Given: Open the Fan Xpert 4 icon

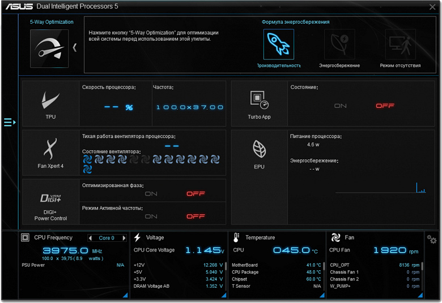Looking at the screenshot, I should [x=50, y=149].
